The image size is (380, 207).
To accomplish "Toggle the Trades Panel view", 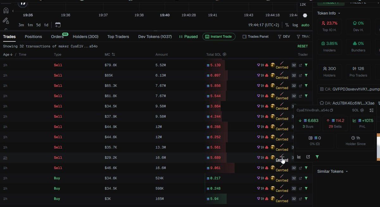I will [256, 36].
